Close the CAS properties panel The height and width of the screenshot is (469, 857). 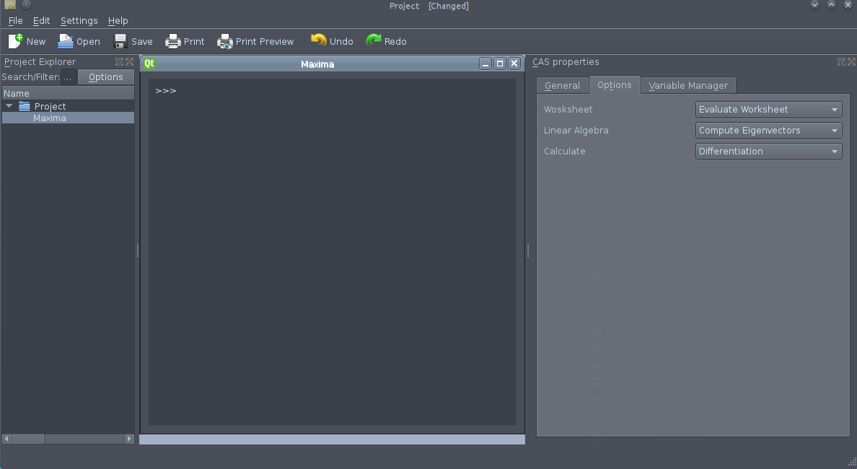(x=851, y=62)
